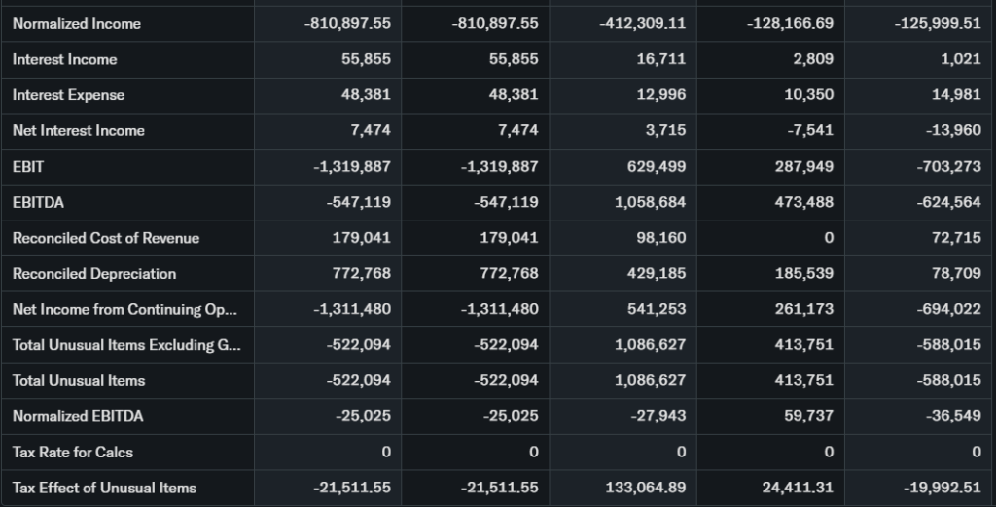Select the Net Interest Income label
Viewport: 996px width, 507px height.
[79, 130]
